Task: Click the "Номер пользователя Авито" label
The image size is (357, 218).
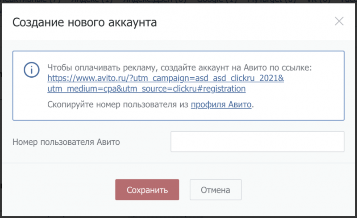Action: tap(66, 142)
